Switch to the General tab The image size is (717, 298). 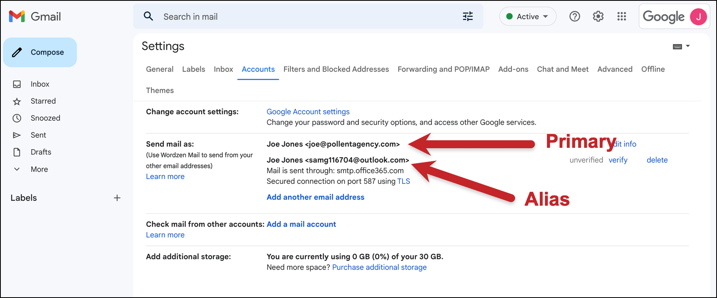click(160, 69)
